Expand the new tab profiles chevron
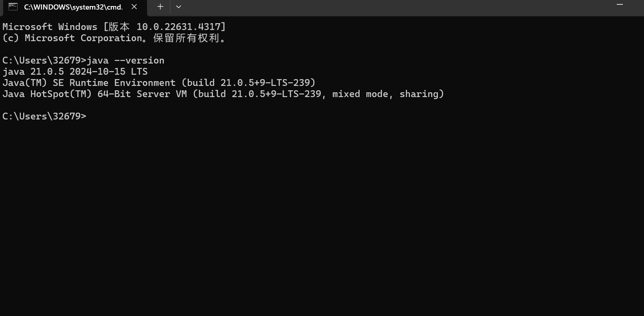 point(179,7)
